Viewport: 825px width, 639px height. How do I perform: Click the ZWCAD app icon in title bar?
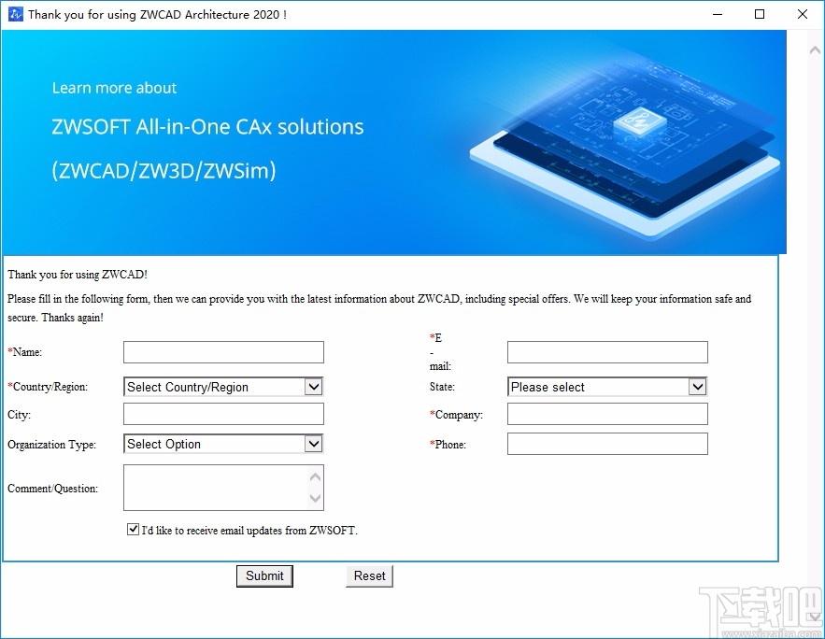coord(16,14)
